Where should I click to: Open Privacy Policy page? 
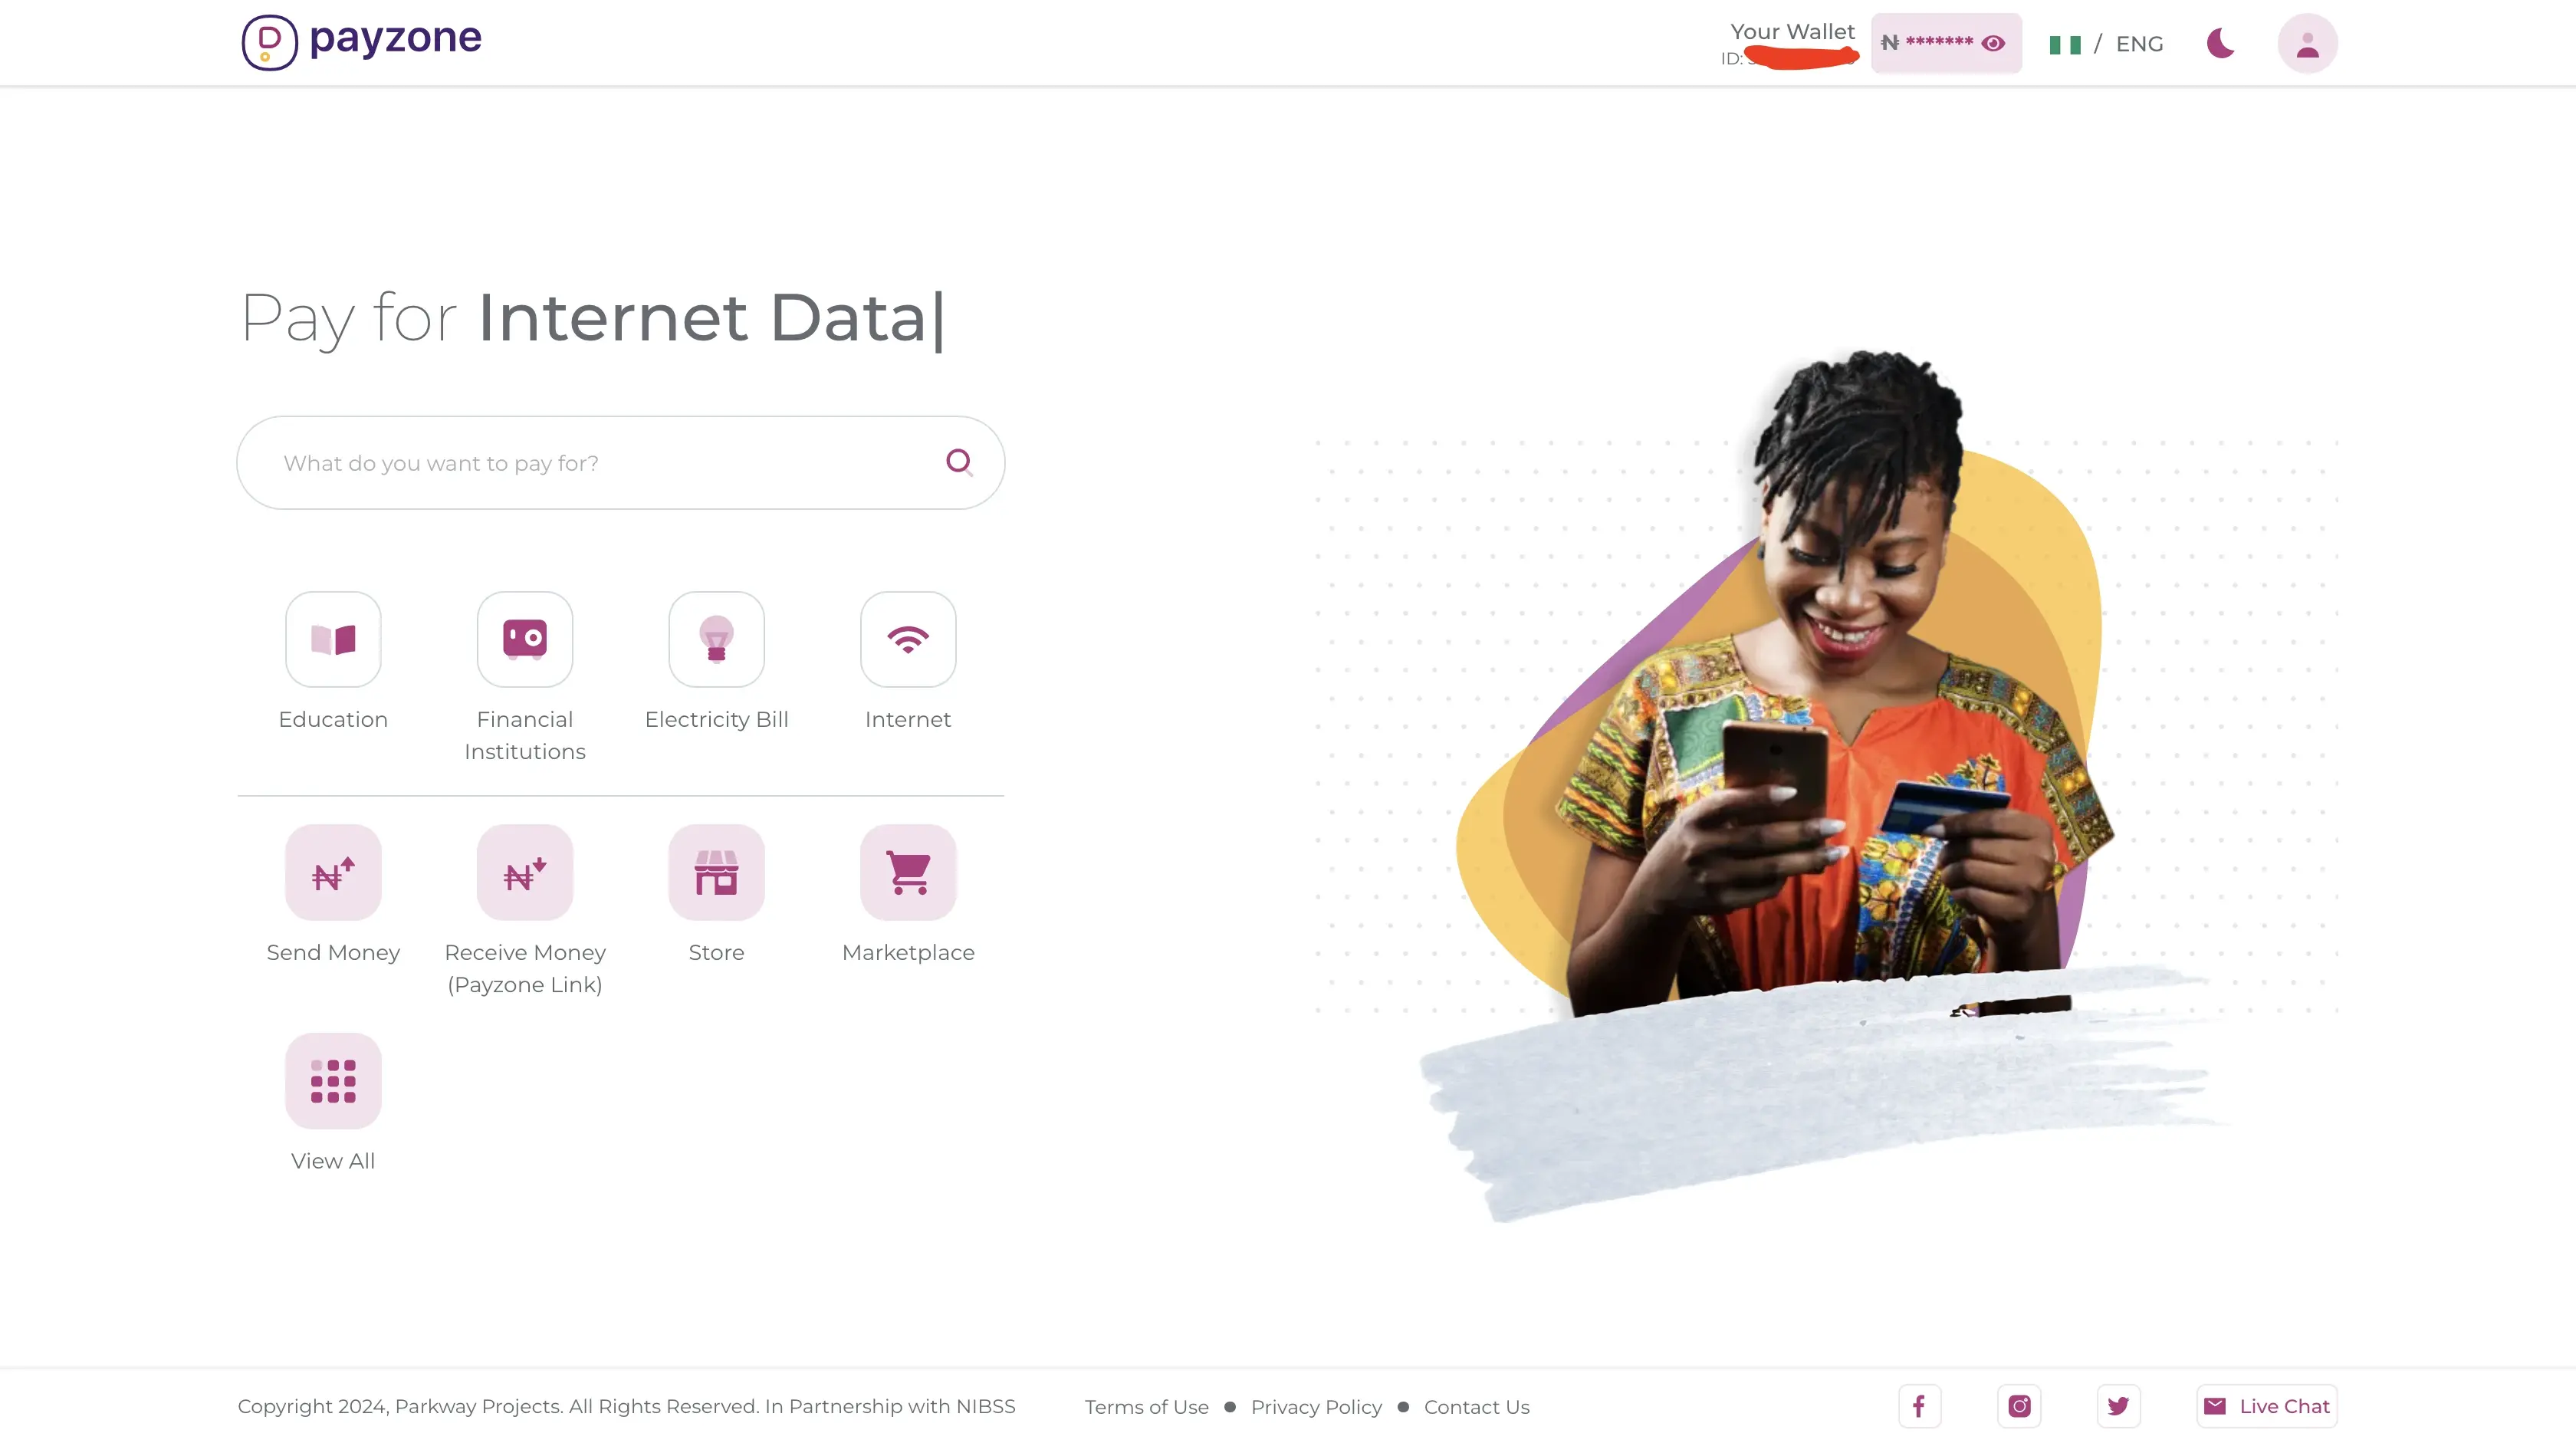click(1316, 1406)
